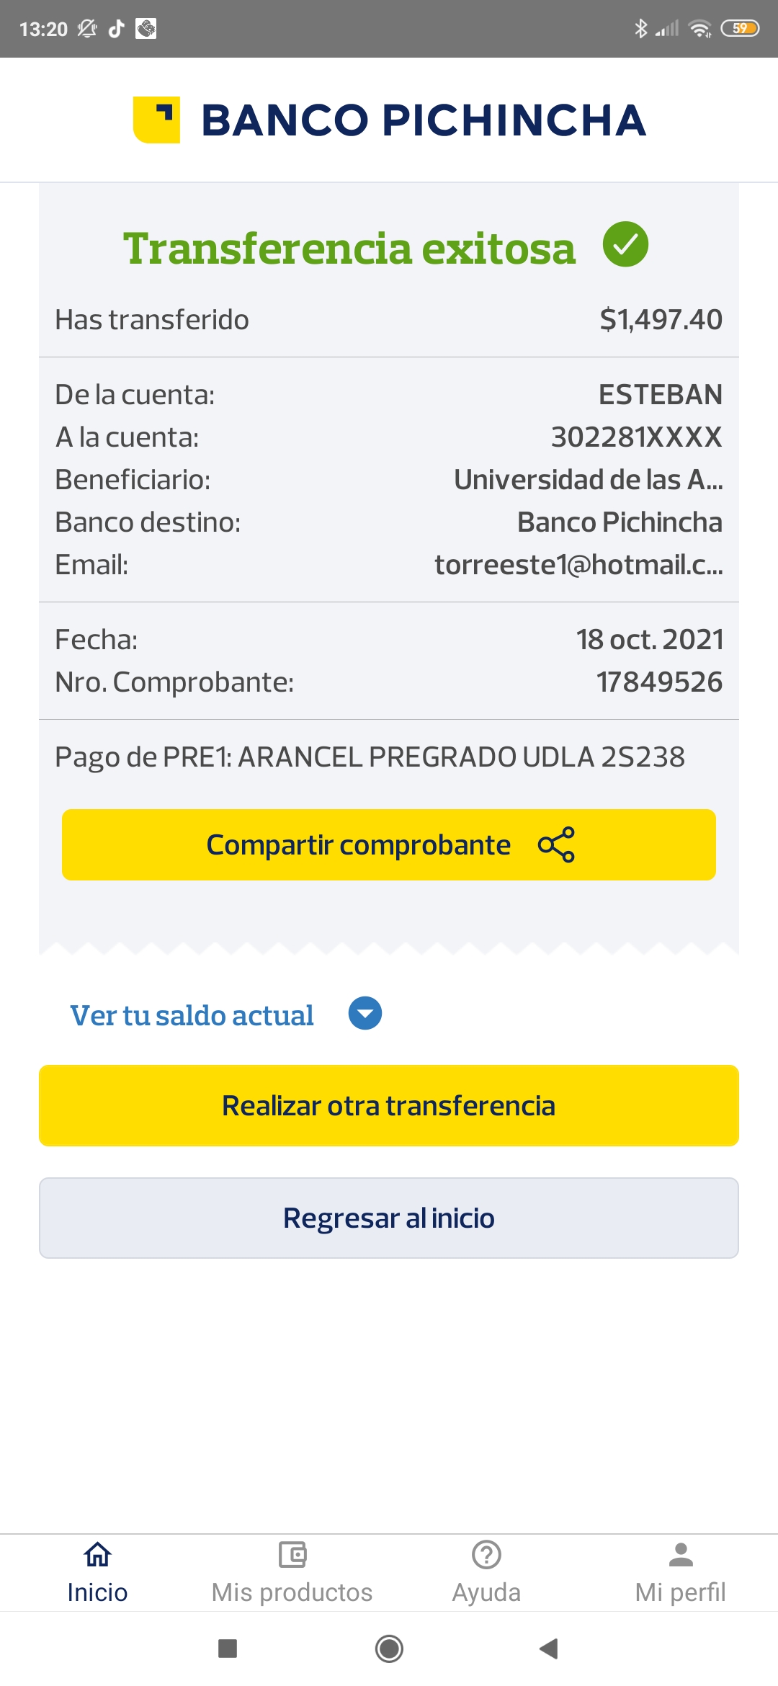Click Realizar otra transferencia button
Screen dimensions: 778x1686
(389, 1105)
